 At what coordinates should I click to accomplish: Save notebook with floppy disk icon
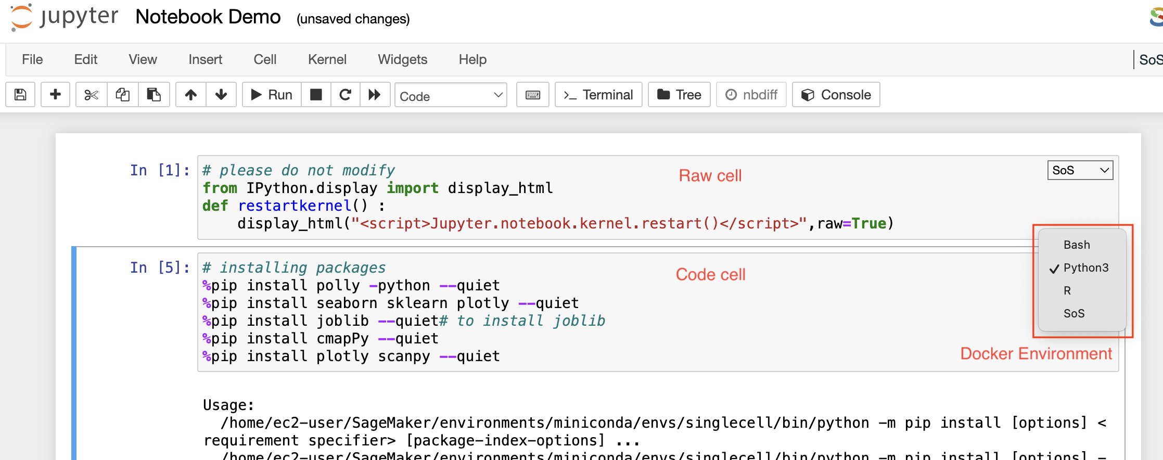(20, 95)
